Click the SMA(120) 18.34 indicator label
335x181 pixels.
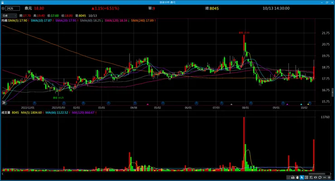[x=116, y=21]
